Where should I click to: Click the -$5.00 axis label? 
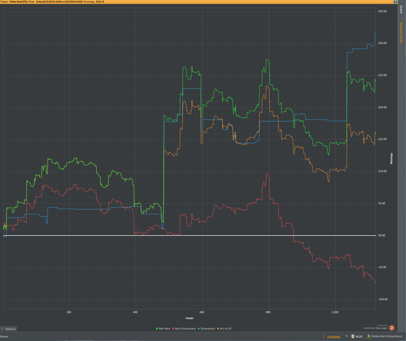382,267
